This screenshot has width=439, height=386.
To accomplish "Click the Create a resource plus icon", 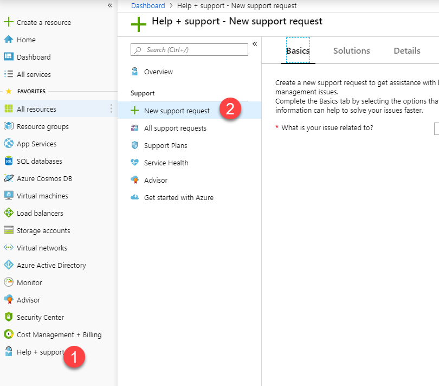I will [9, 22].
